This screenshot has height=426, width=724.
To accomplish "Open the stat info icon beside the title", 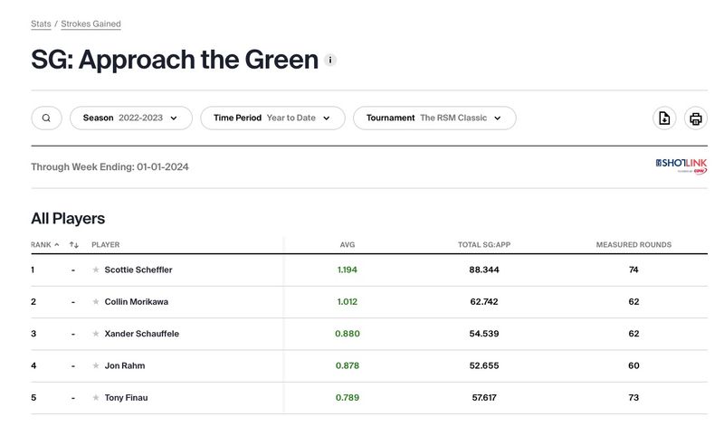I will [330, 61].
